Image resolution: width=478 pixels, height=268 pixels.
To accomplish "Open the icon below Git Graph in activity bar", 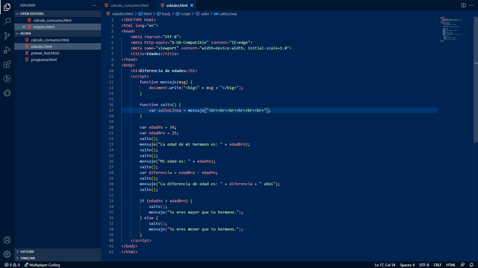I will (x=7, y=93).
